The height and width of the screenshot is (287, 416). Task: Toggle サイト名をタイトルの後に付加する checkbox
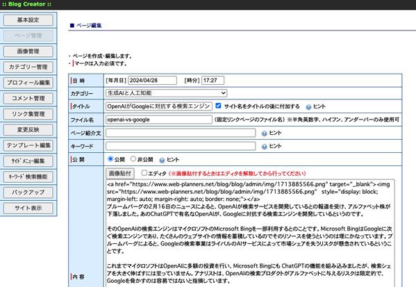tap(218, 106)
